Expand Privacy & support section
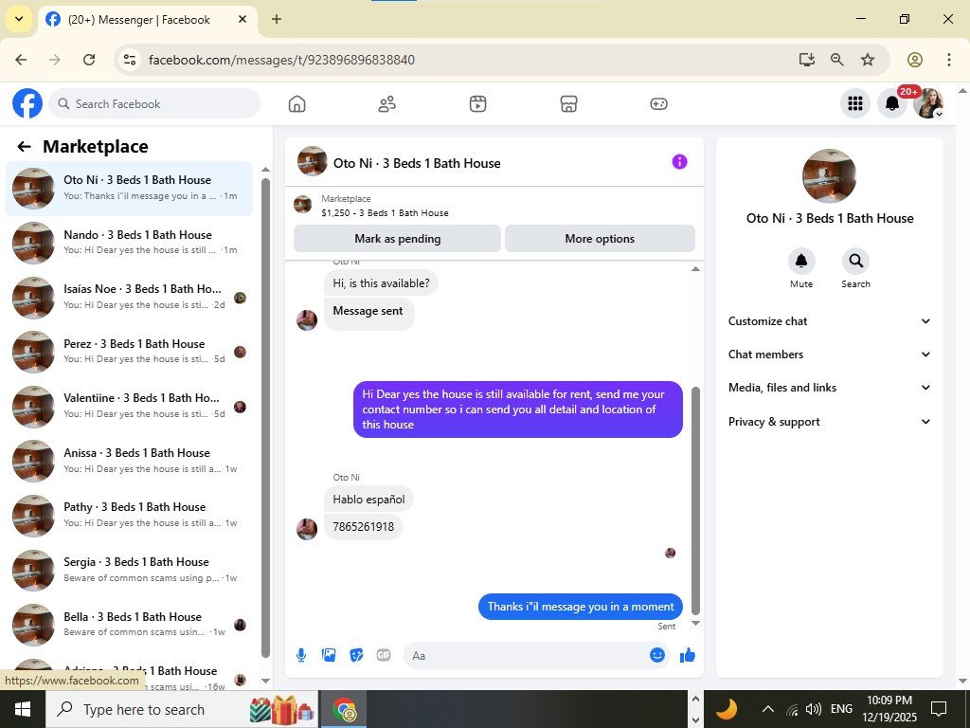970x728 pixels. 829,422
